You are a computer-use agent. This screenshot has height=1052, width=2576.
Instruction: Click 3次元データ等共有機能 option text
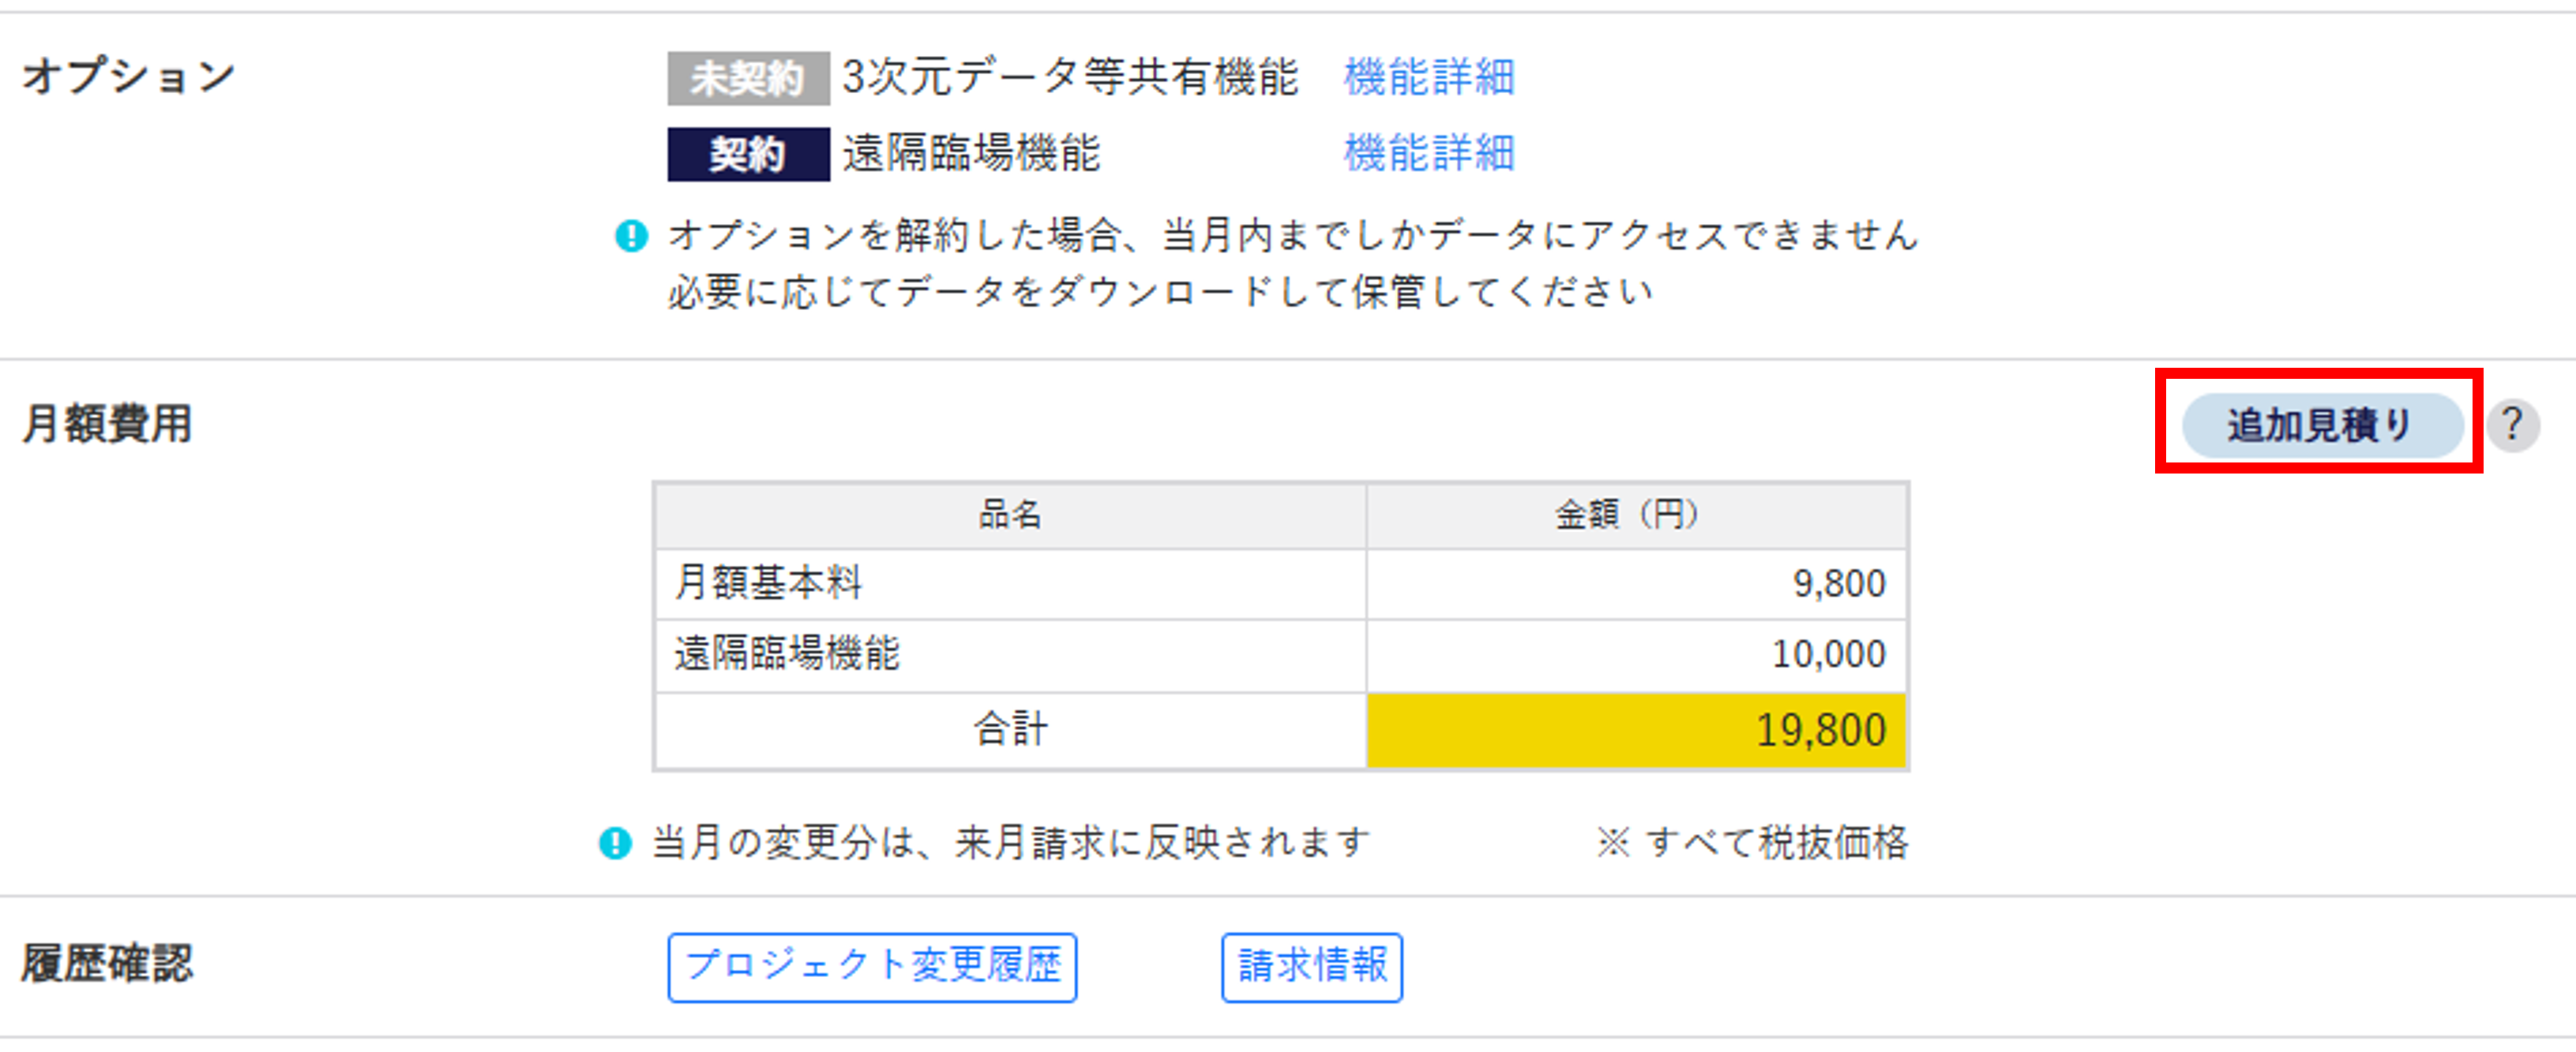pos(1070,77)
